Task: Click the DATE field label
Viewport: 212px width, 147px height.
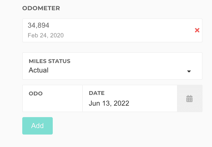Action: (96, 93)
